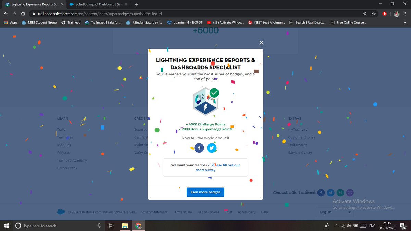Open Chrome profile avatar

tap(397, 14)
